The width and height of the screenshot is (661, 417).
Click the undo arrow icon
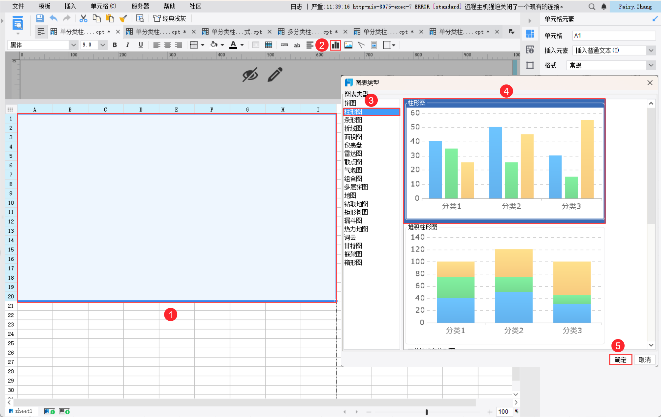53,19
